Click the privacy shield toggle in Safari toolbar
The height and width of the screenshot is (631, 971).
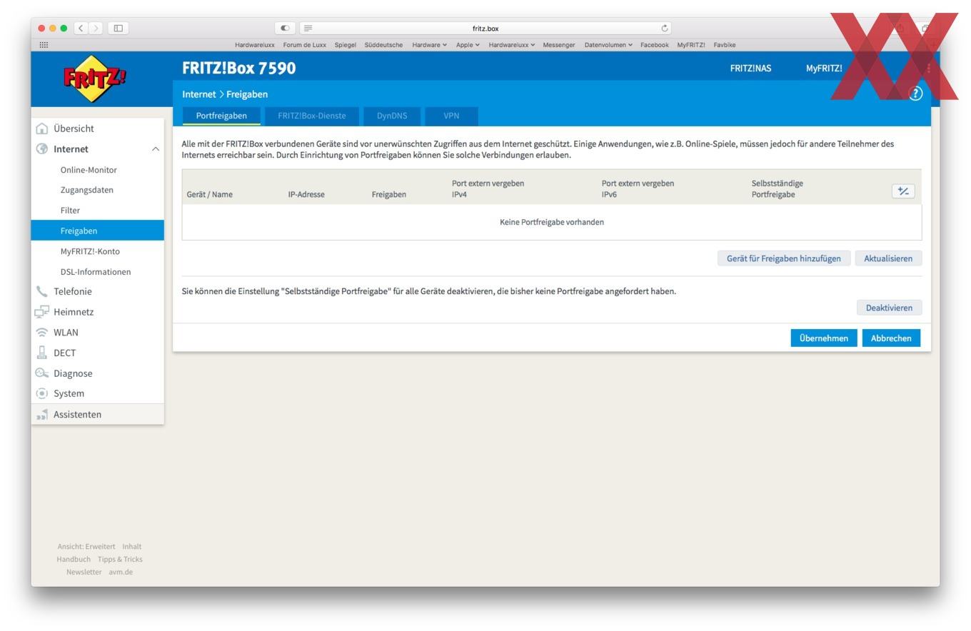[286, 29]
